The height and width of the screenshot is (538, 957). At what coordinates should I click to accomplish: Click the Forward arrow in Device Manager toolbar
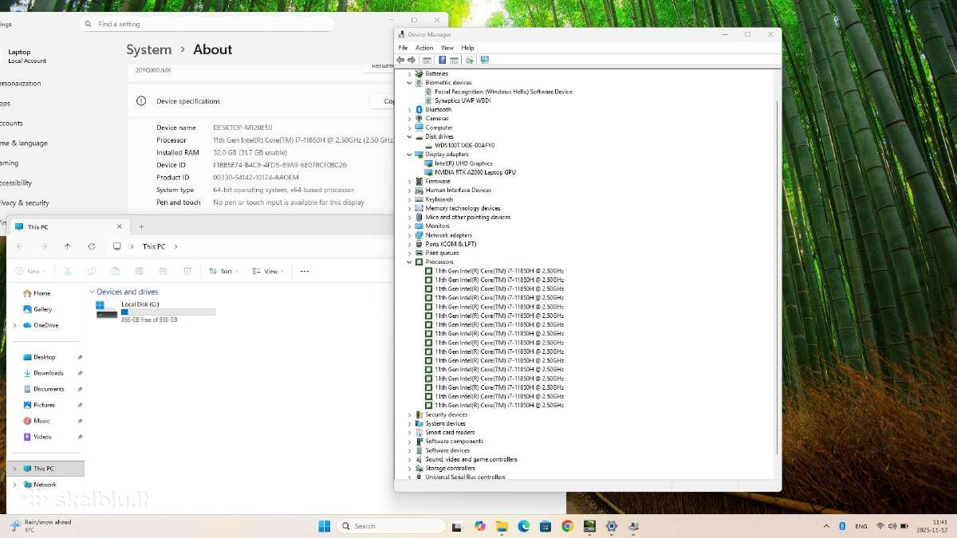coord(412,60)
